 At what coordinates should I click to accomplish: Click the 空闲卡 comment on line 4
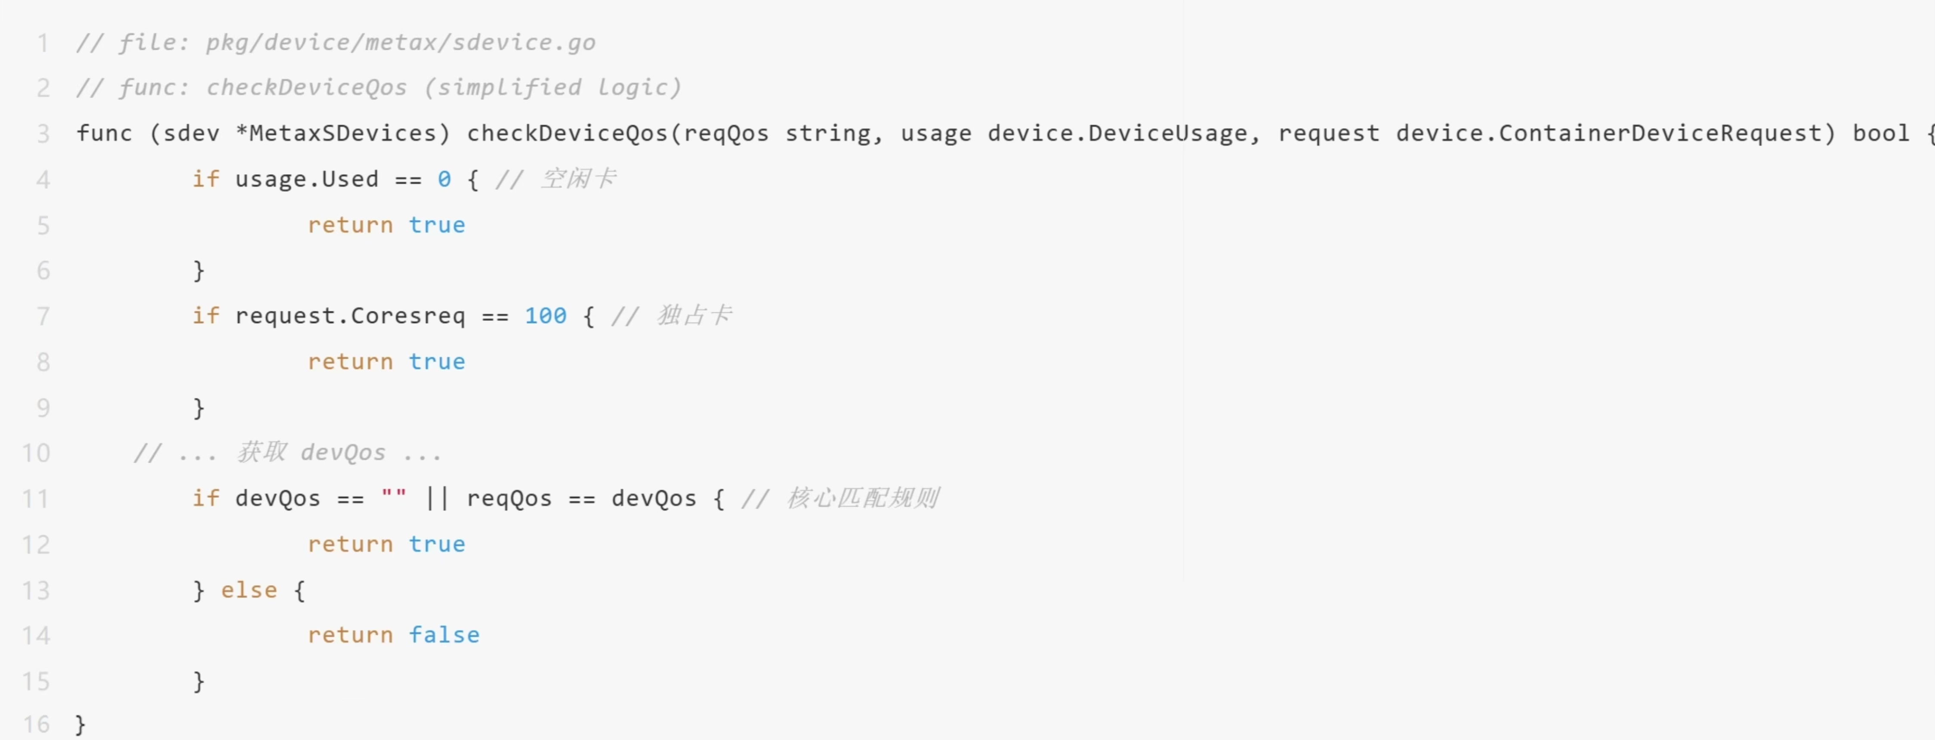point(578,179)
